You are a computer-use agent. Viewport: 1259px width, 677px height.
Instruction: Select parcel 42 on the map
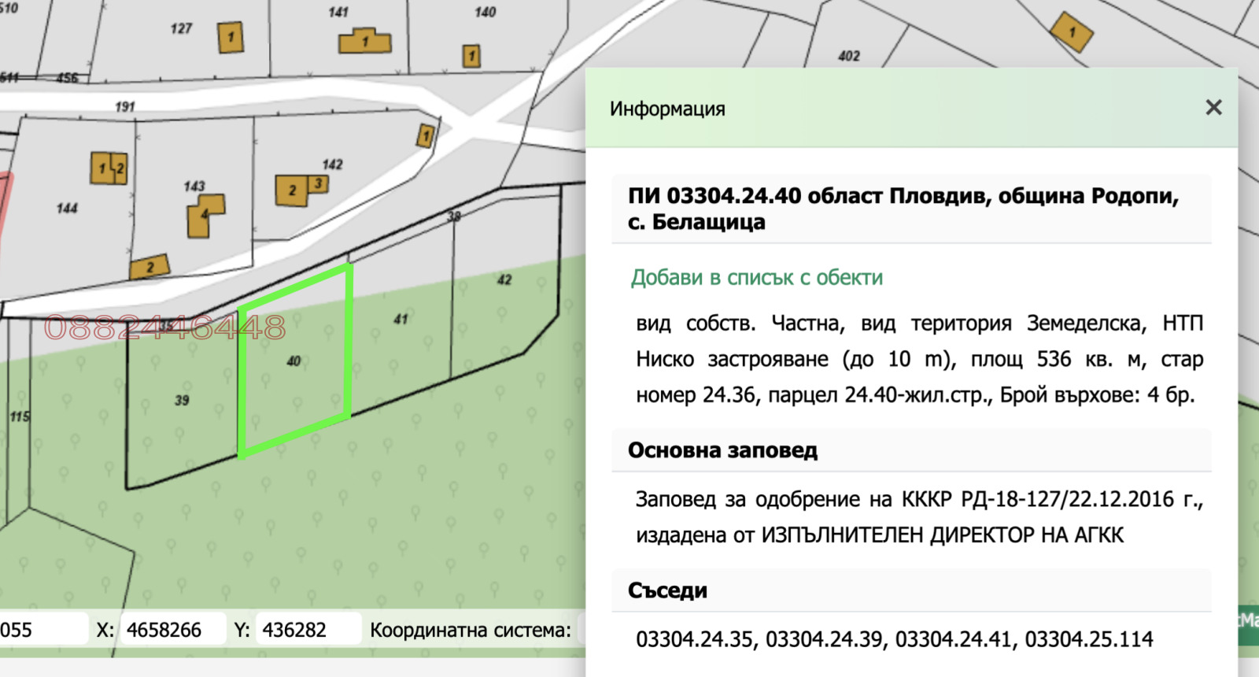(x=504, y=279)
